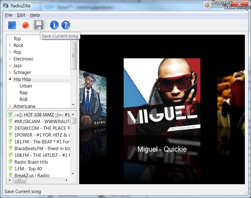Select the Urban subgenre under Hip Hop
251x198 pixels.
[x=26, y=86]
